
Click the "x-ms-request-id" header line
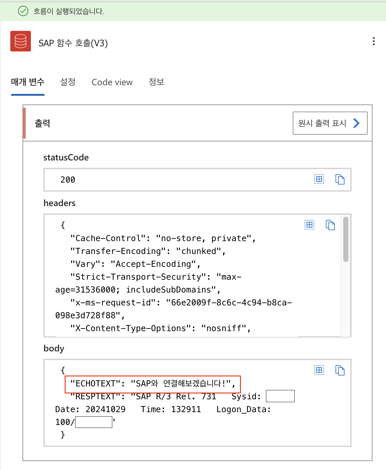tap(174, 309)
